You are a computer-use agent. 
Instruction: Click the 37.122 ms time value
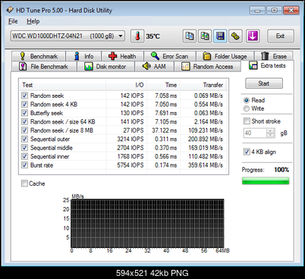point(165,130)
